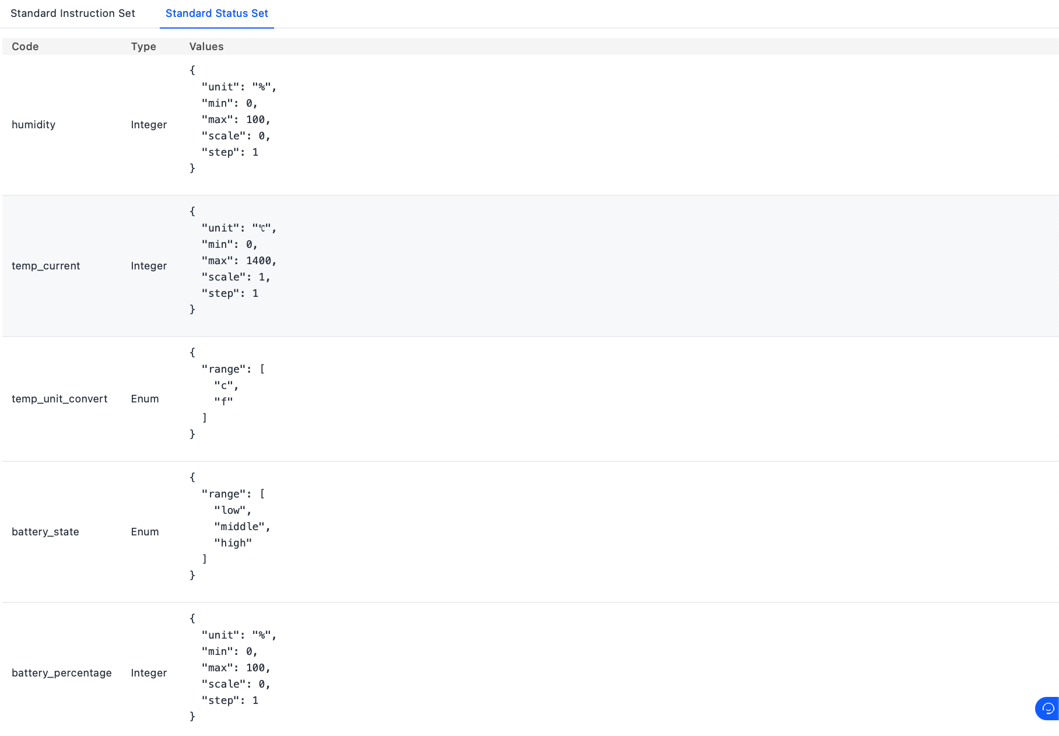Select the battery_state code cell
1059x736 pixels.
click(45, 532)
